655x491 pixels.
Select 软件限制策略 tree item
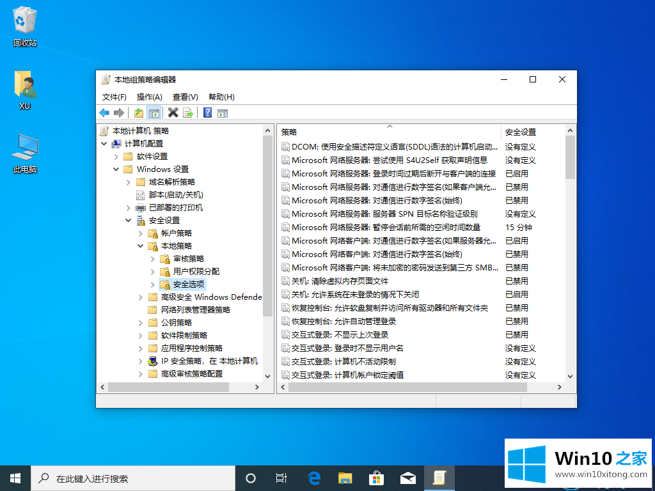tap(184, 335)
